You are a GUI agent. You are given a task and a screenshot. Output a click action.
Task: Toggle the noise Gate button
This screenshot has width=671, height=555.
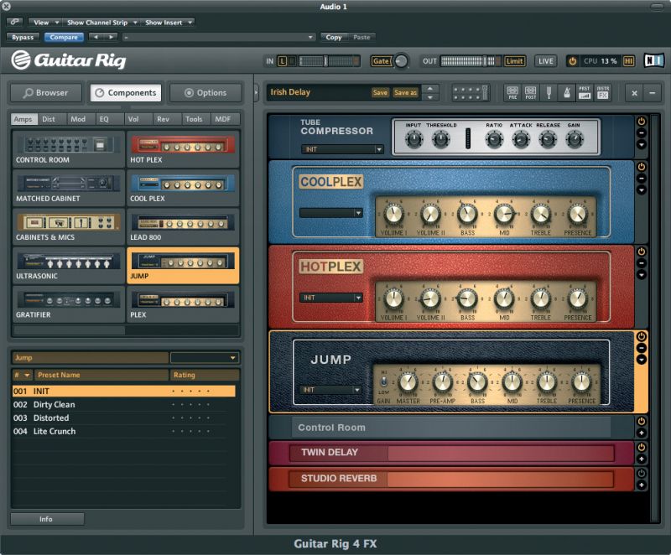coord(381,61)
